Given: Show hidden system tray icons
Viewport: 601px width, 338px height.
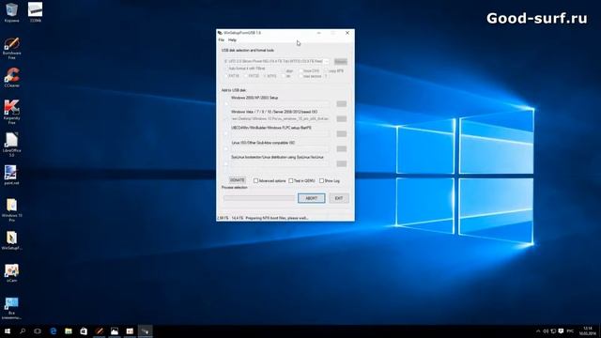Looking at the screenshot, I should 538,331.
